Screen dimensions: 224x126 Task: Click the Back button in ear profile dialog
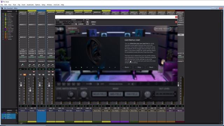(127, 67)
